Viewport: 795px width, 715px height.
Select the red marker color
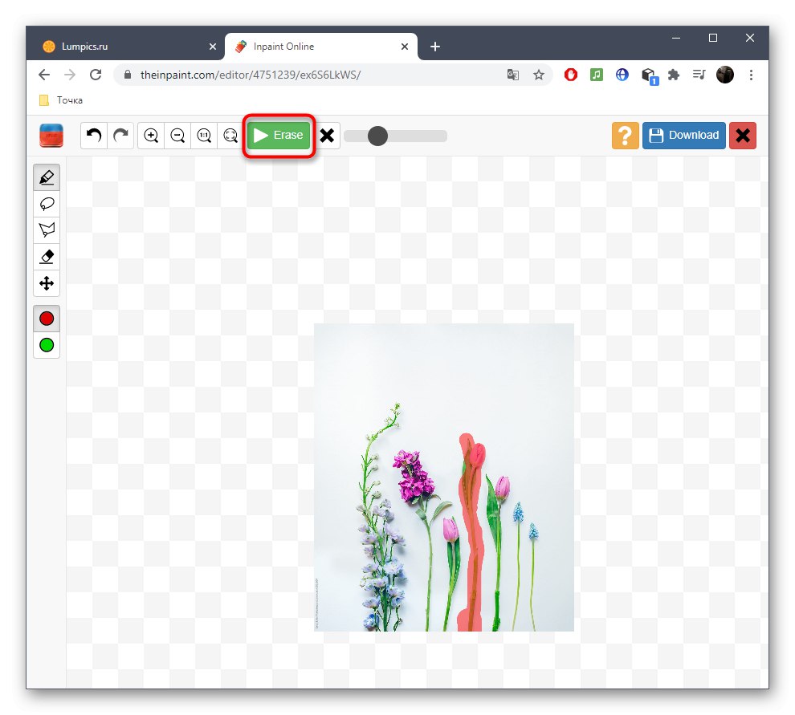46,318
